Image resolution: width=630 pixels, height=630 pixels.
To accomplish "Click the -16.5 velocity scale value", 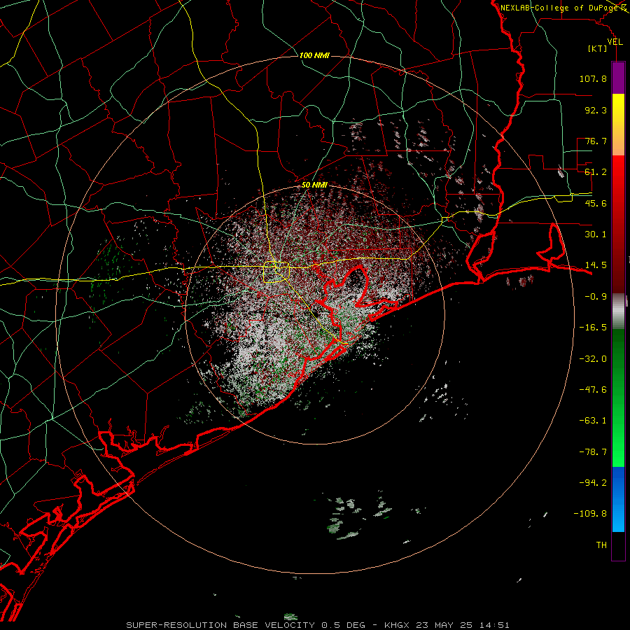I will (x=593, y=328).
